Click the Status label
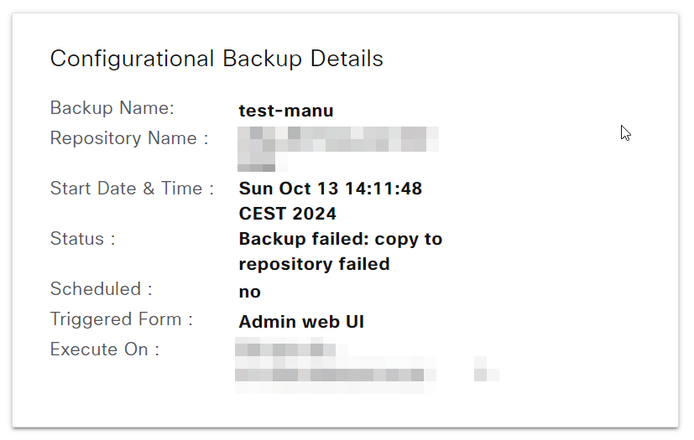This screenshot has height=440, width=694. tap(82, 239)
